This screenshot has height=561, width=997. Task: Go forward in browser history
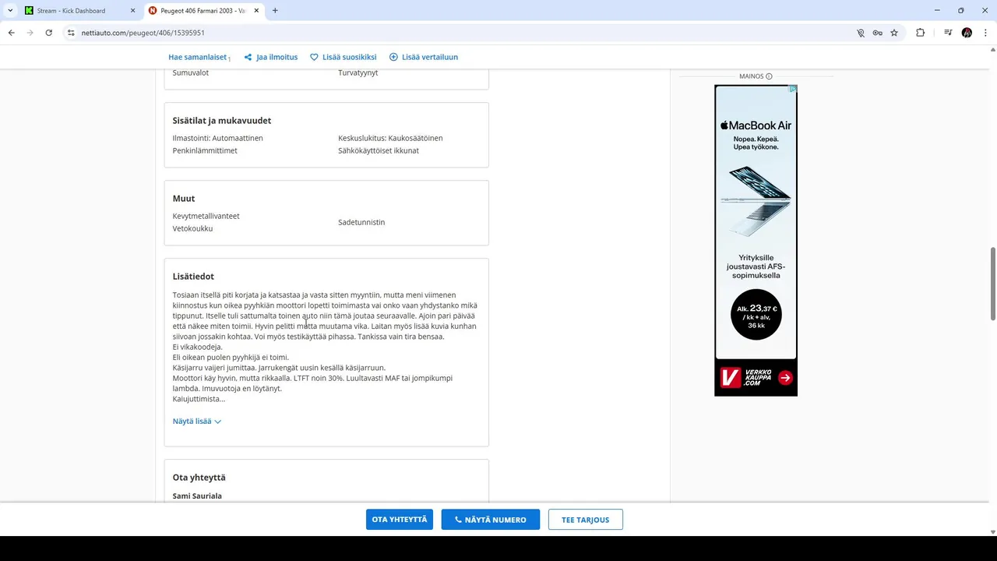click(x=30, y=33)
